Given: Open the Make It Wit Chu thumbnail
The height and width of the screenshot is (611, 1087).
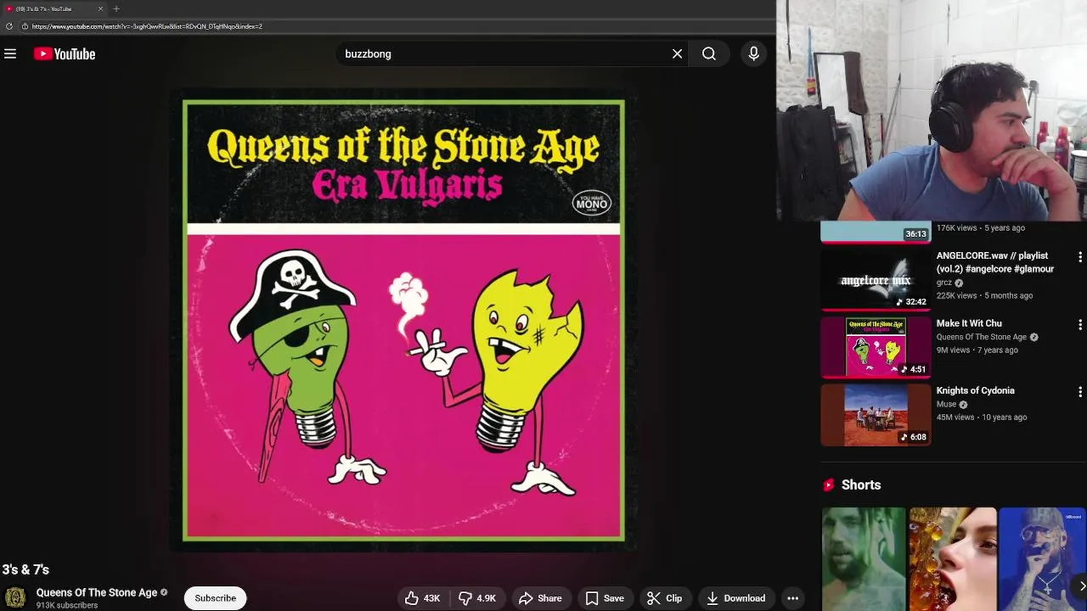Looking at the screenshot, I should (x=876, y=346).
